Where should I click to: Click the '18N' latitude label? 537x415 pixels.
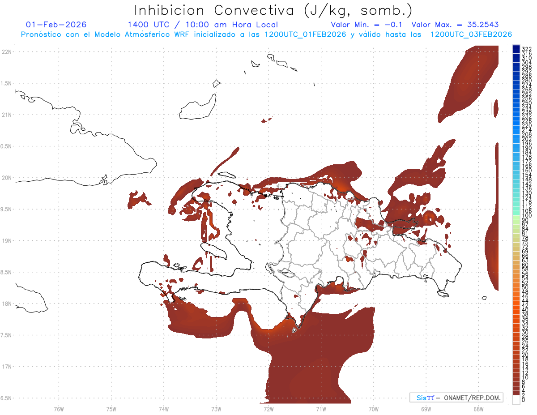point(7,304)
